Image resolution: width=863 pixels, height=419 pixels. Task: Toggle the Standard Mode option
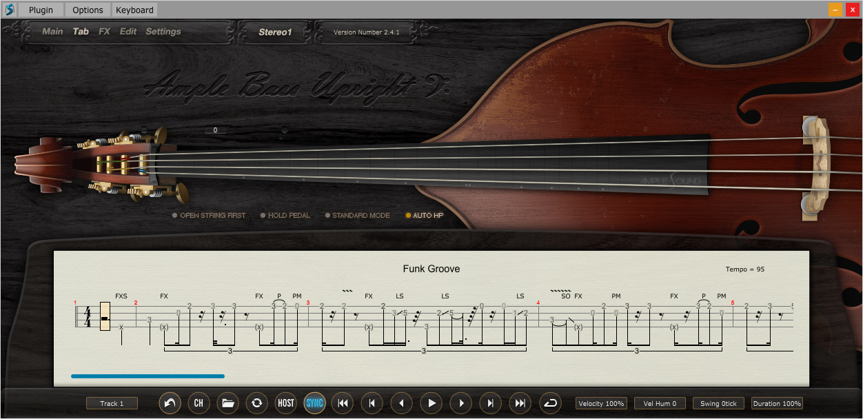(x=357, y=216)
